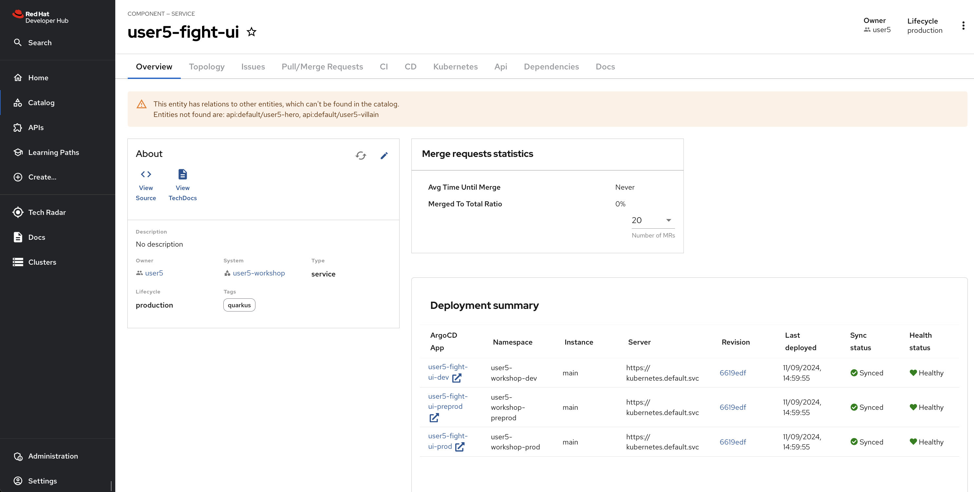Open external link for user5-fight-ui-prod
Screen dimensions: 974x492
click(x=460, y=446)
